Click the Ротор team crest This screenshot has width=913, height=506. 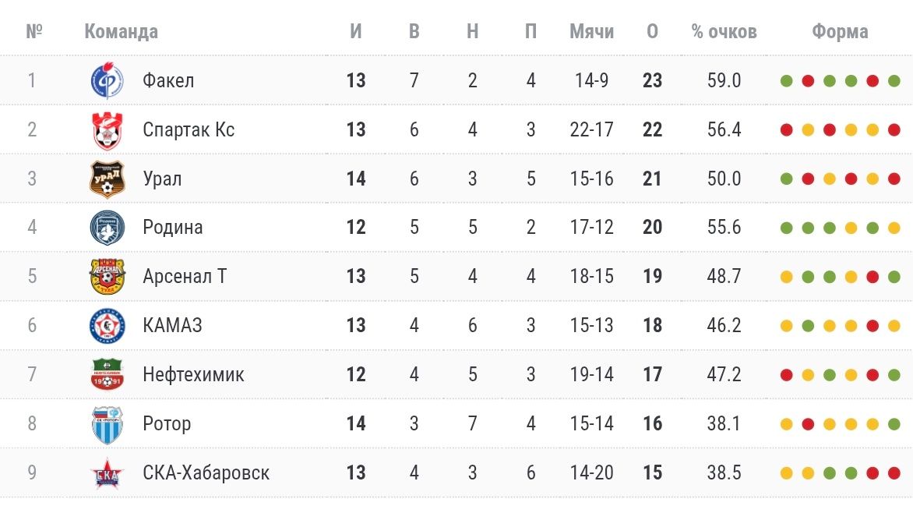pos(107,423)
